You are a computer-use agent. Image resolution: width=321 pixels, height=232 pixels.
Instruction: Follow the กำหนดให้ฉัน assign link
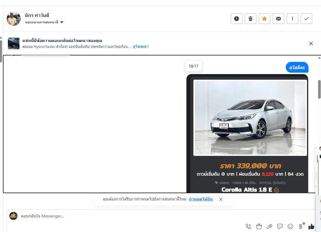(201, 199)
